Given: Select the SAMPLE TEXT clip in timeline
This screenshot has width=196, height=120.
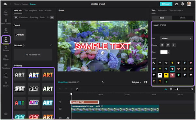Looking at the screenshot, I should click(85, 102).
